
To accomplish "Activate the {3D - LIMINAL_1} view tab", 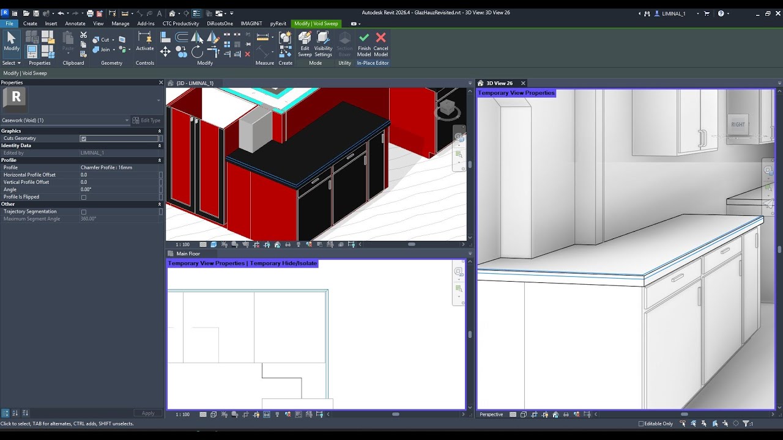I will [195, 83].
